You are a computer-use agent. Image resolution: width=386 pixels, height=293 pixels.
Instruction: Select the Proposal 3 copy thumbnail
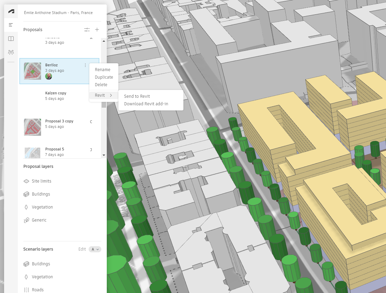pos(33,127)
